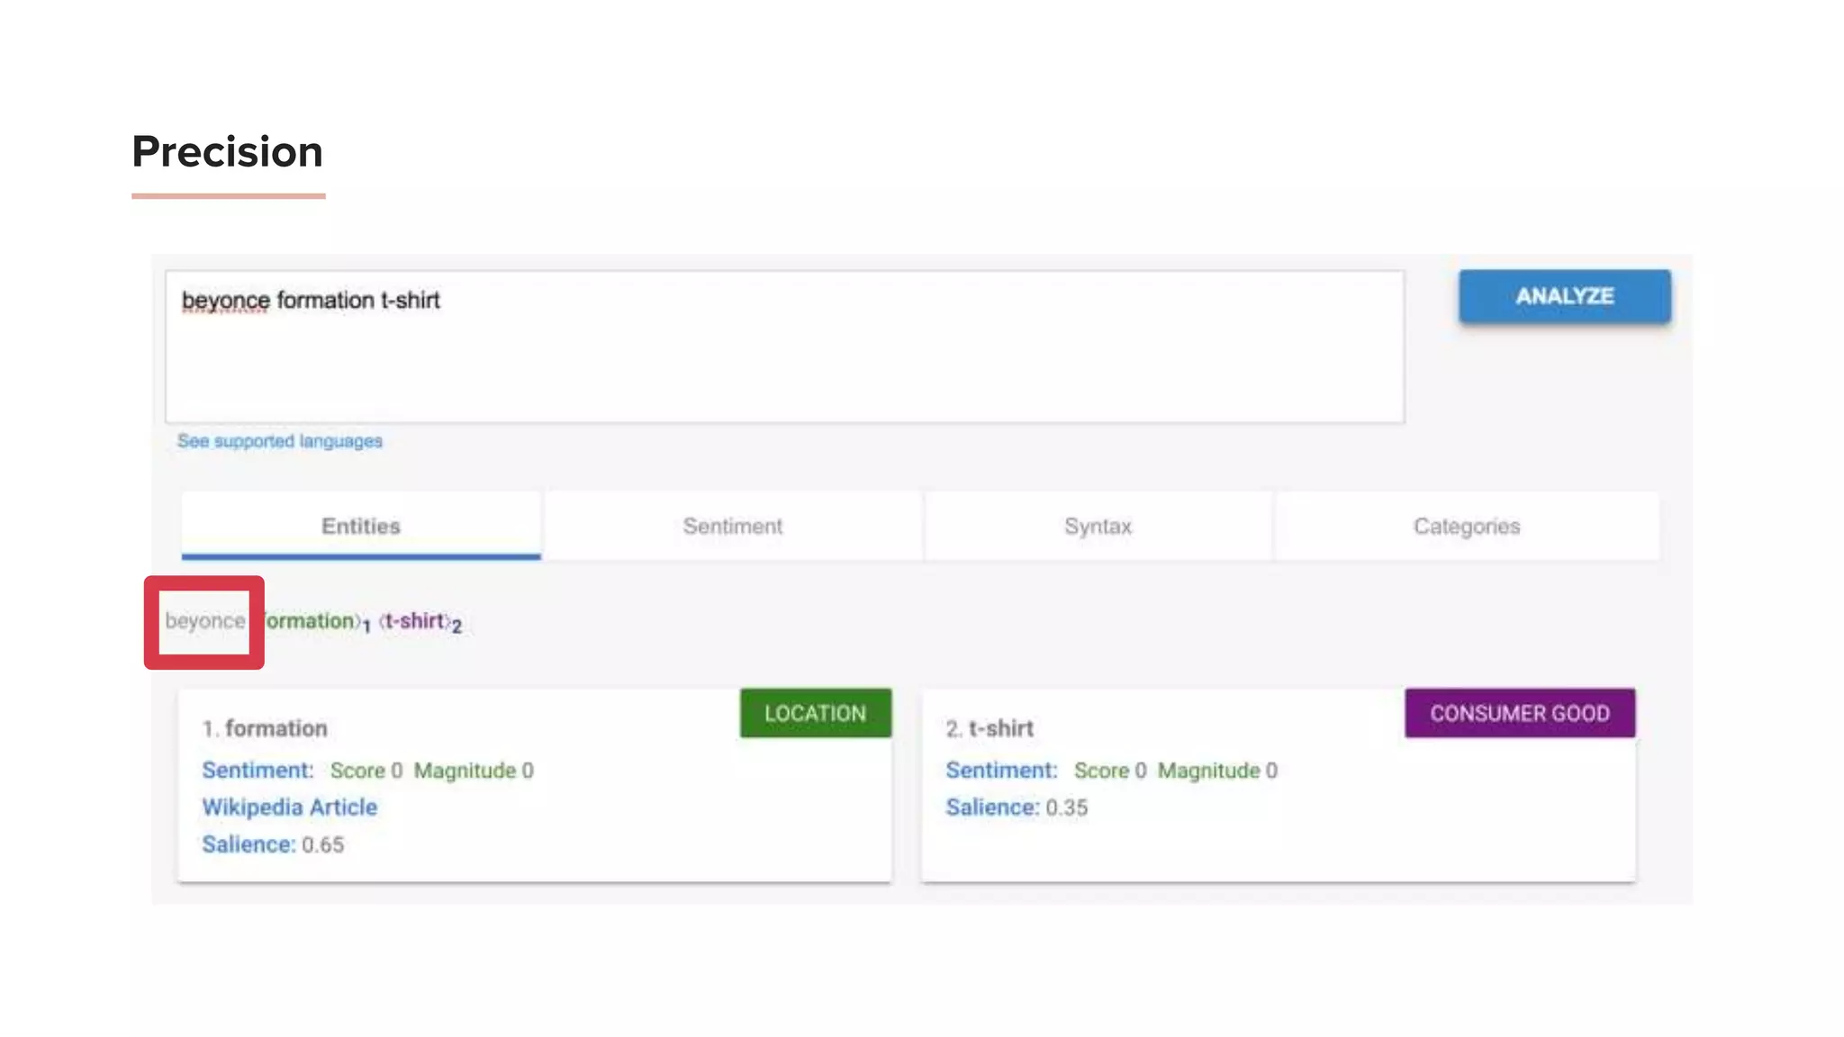Open the See supported languages link
1844x1037 pixels.
[279, 441]
